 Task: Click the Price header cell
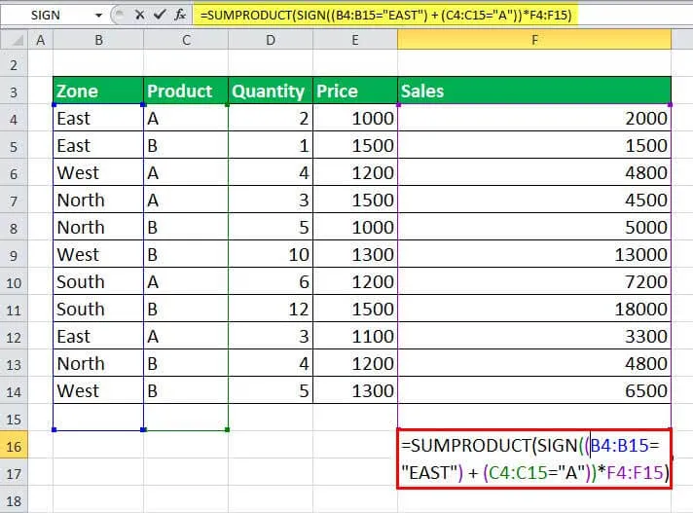point(355,91)
